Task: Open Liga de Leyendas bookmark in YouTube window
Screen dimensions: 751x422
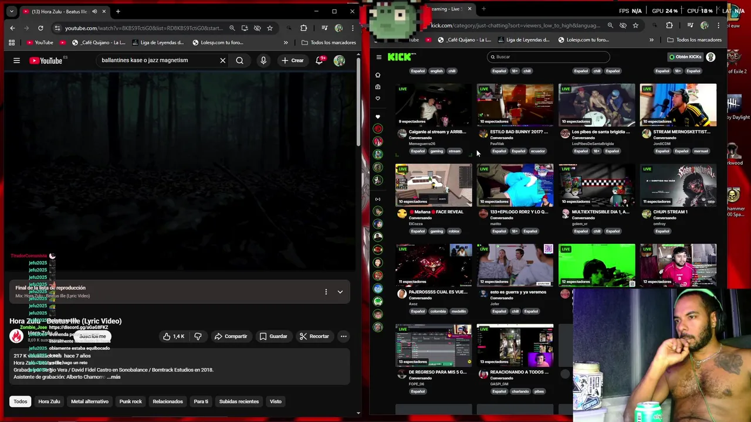Action: tap(158, 42)
